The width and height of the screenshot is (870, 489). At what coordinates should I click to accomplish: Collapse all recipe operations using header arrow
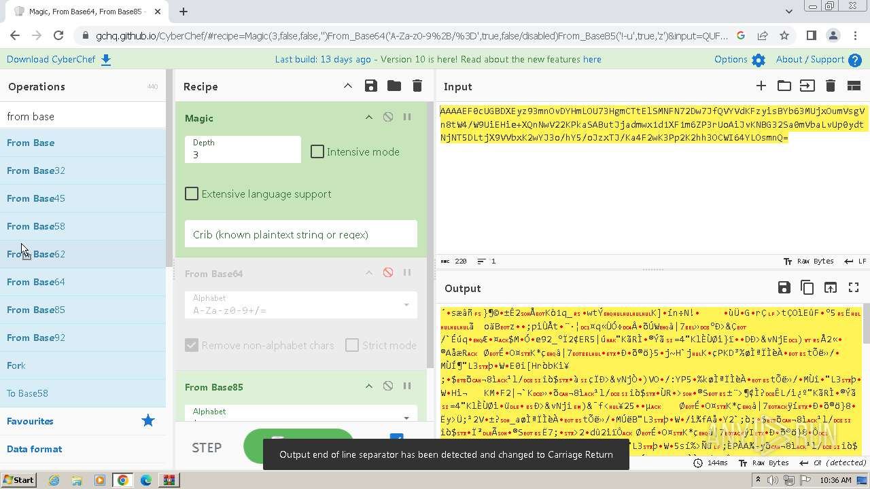347,86
